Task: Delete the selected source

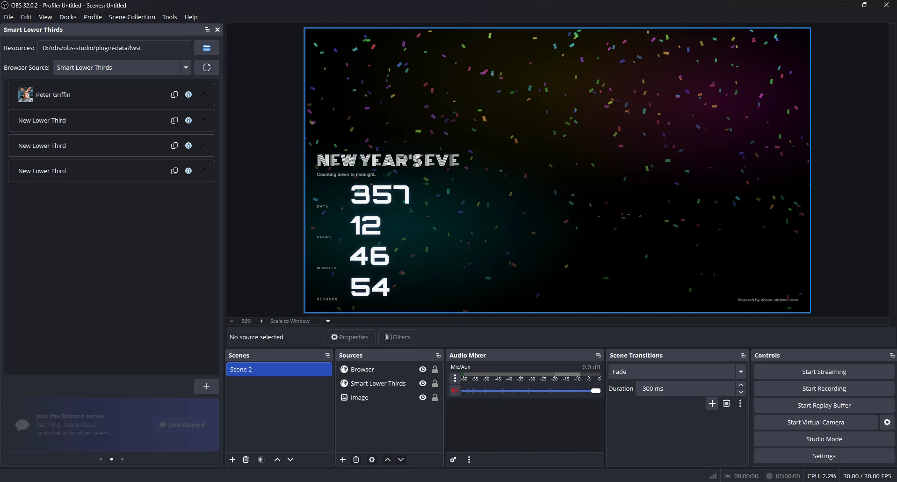Action: click(356, 460)
